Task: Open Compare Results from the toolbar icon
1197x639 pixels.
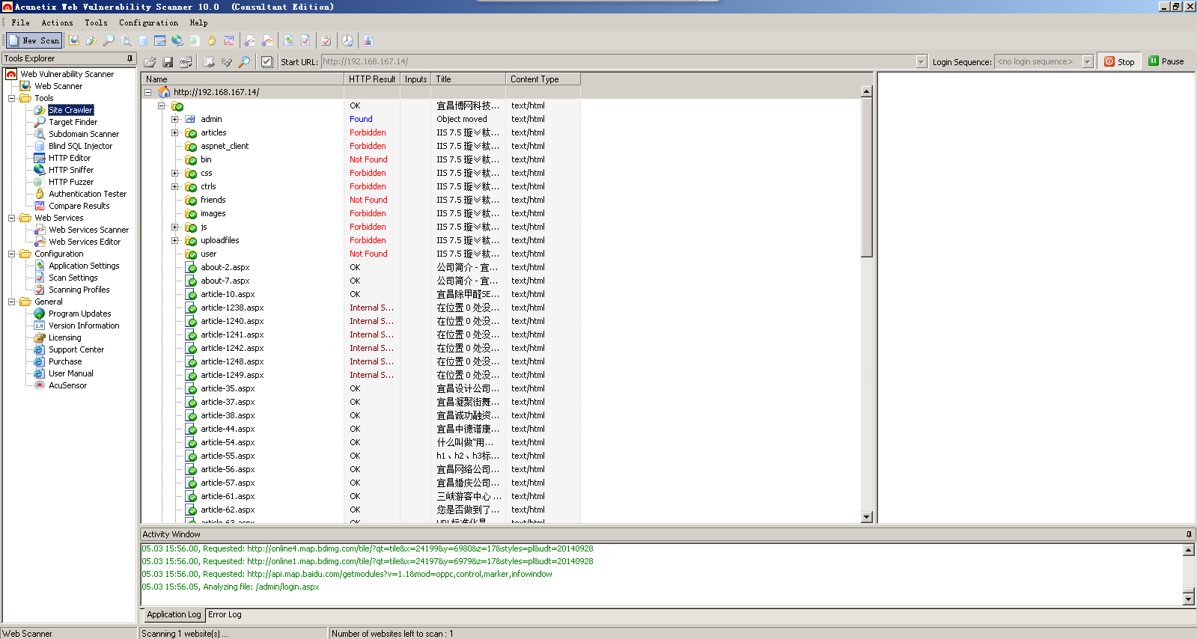Action: pos(229,40)
